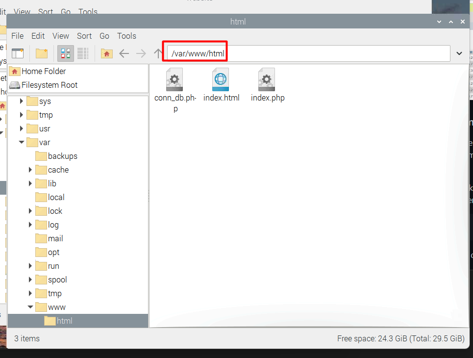Collapse the var folder in tree

pyautogui.click(x=22, y=142)
